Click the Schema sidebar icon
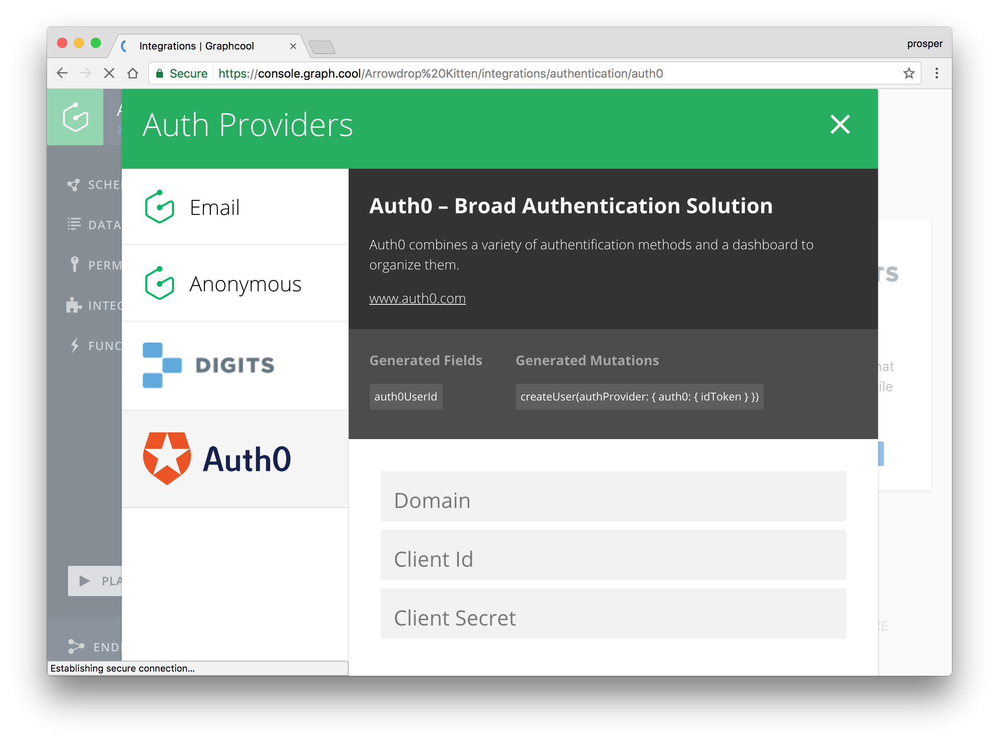Image resolution: width=999 pixels, height=743 pixels. (x=74, y=185)
